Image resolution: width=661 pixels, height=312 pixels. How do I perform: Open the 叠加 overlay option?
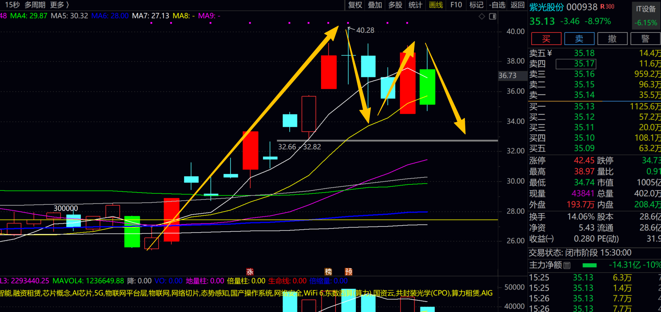pyautogui.click(x=375, y=5)
